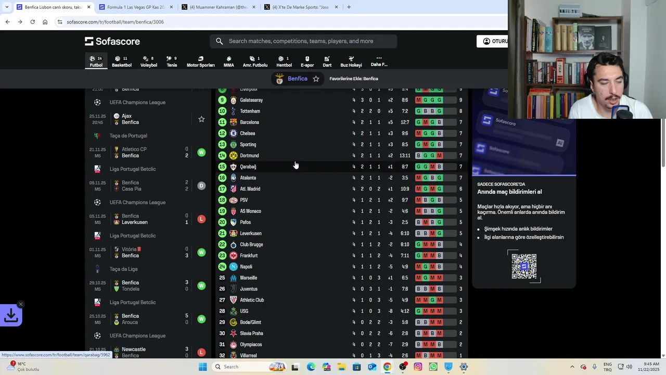Click the Juventus club crest

(233, 289)
